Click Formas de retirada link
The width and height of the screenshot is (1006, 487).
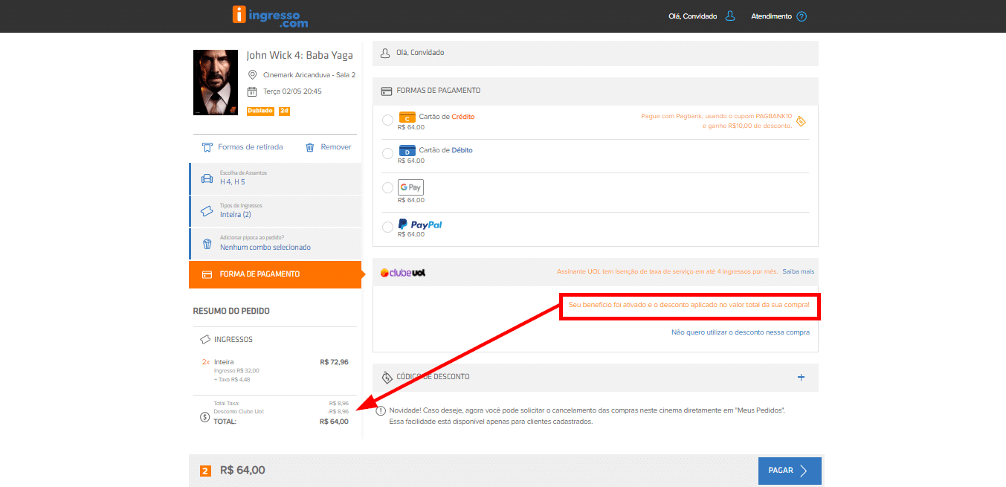[x=251, y=147]
